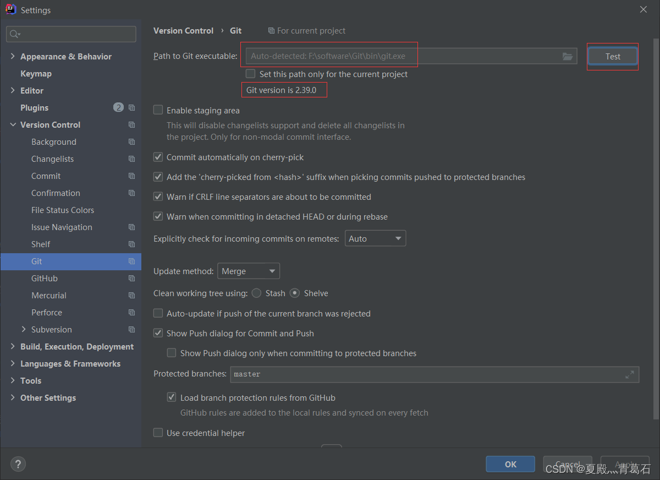Open the Plugins settings page
The image size is (660, 480).
click(x=34, y=108)
